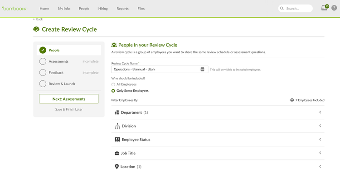Click the Department building icon
340x173 pixels.
pos(117,112)
